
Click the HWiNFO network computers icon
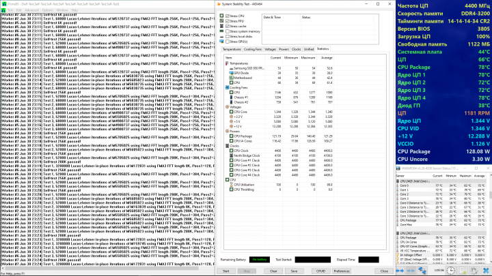point(422,271)
